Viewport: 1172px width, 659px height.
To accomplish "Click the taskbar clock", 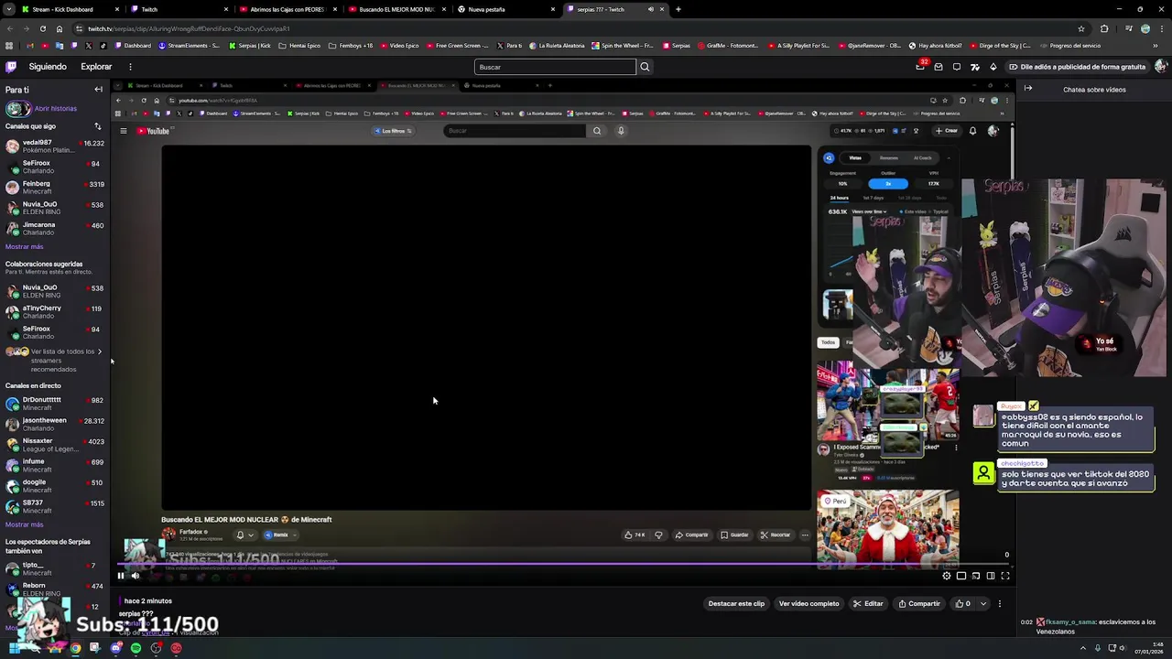I will pos(1149,648).
